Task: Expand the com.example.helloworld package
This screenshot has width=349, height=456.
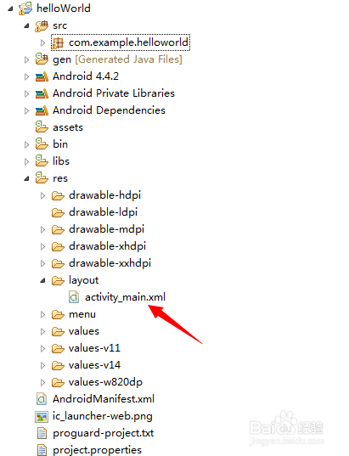Action: [42, 43]
